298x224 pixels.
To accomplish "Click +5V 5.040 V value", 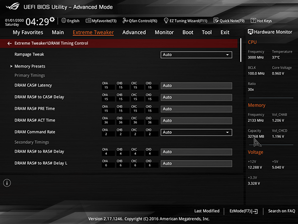I will 278,167.
